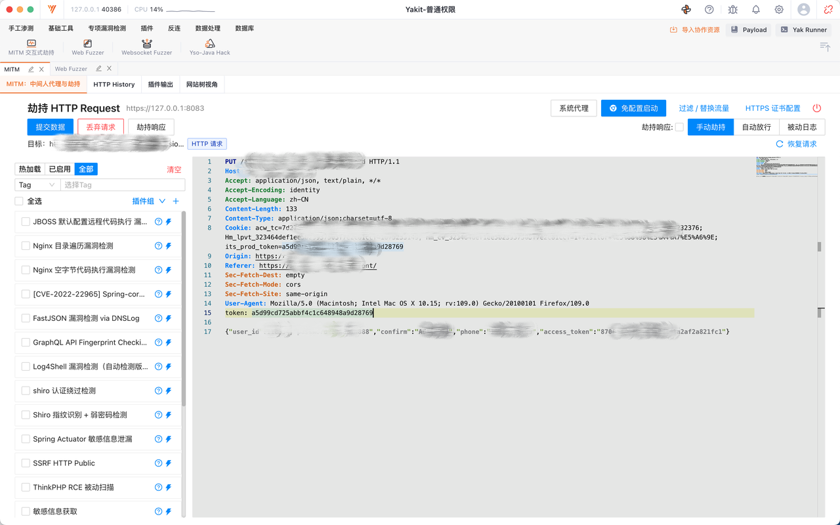Open 专项漏洞检测 menu
Screen dimensions: 840x525
(x=107, y=29)
